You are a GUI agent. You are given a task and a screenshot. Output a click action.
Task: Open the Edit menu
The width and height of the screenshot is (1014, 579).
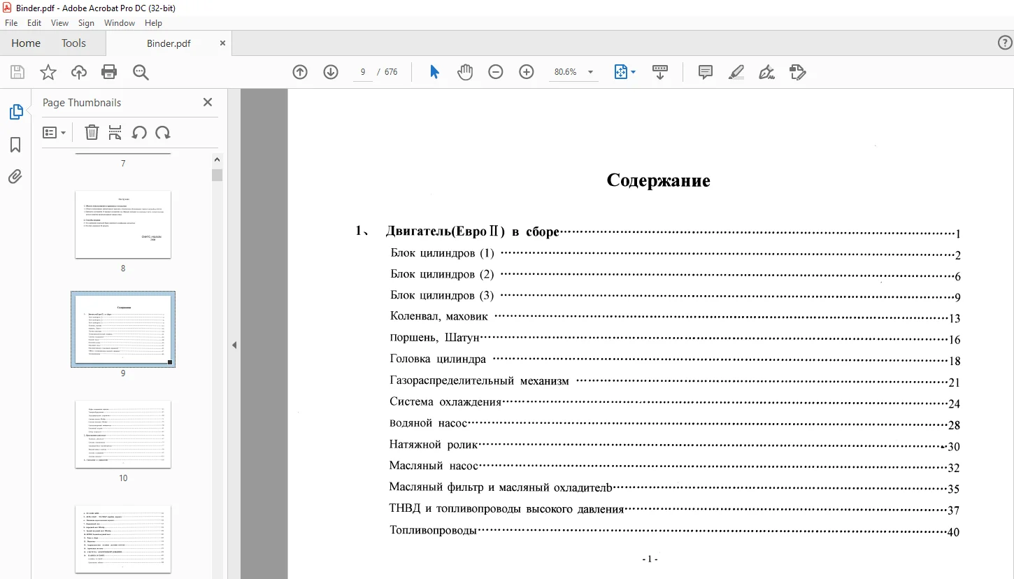(x=34, y=23)
